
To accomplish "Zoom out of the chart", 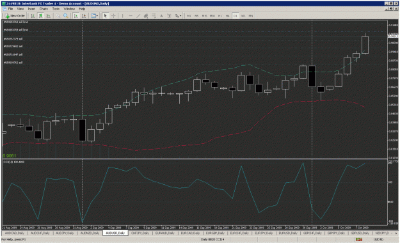I will tap(66, 16).
